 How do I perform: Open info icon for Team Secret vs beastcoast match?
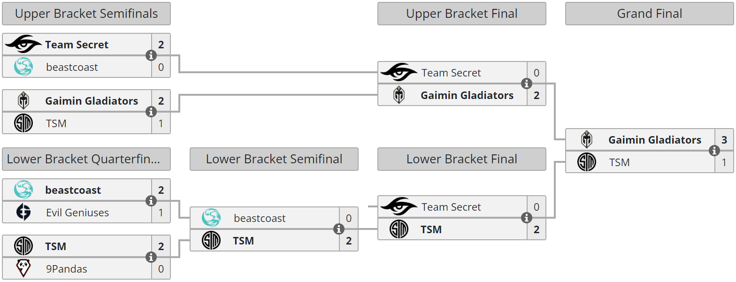coord(151,55)
